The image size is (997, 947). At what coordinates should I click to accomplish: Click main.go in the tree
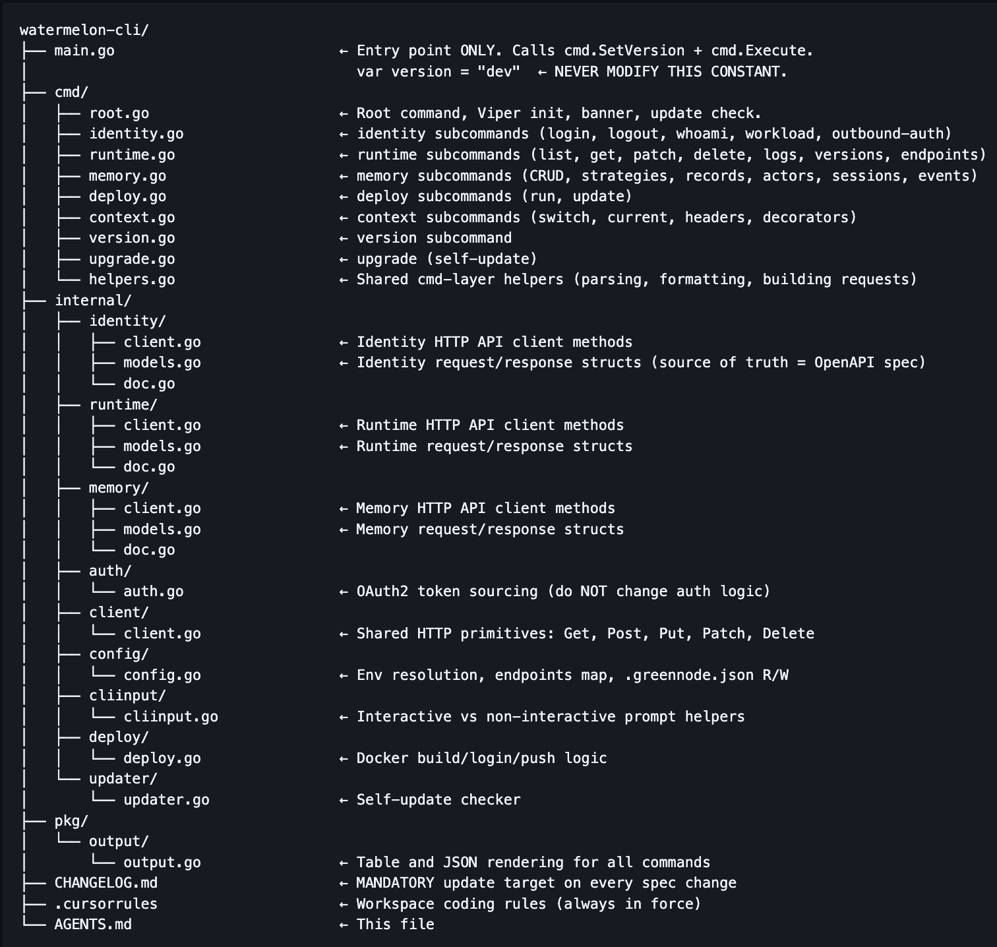tap(84, 51)
